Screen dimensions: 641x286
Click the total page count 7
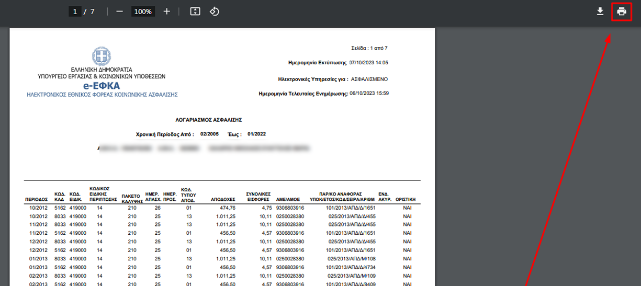tap(92, 12)
